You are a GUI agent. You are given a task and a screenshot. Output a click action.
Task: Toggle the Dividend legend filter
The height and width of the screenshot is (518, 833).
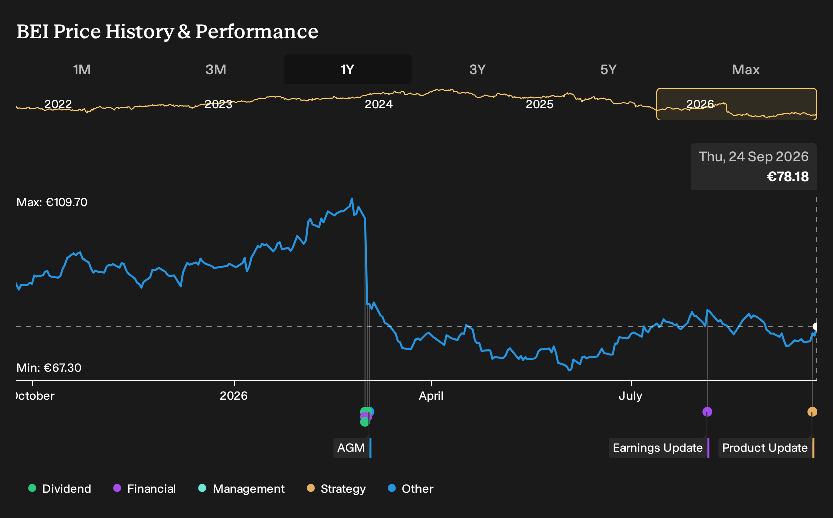click(x=60, y=489)
